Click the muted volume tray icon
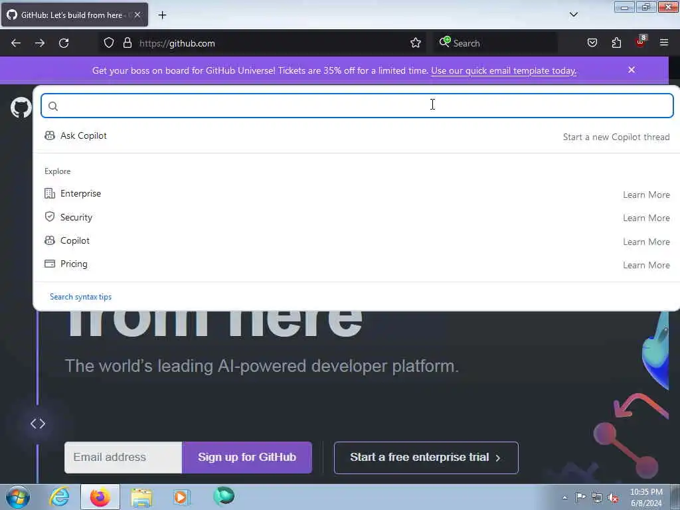 (x=613, y=498)
